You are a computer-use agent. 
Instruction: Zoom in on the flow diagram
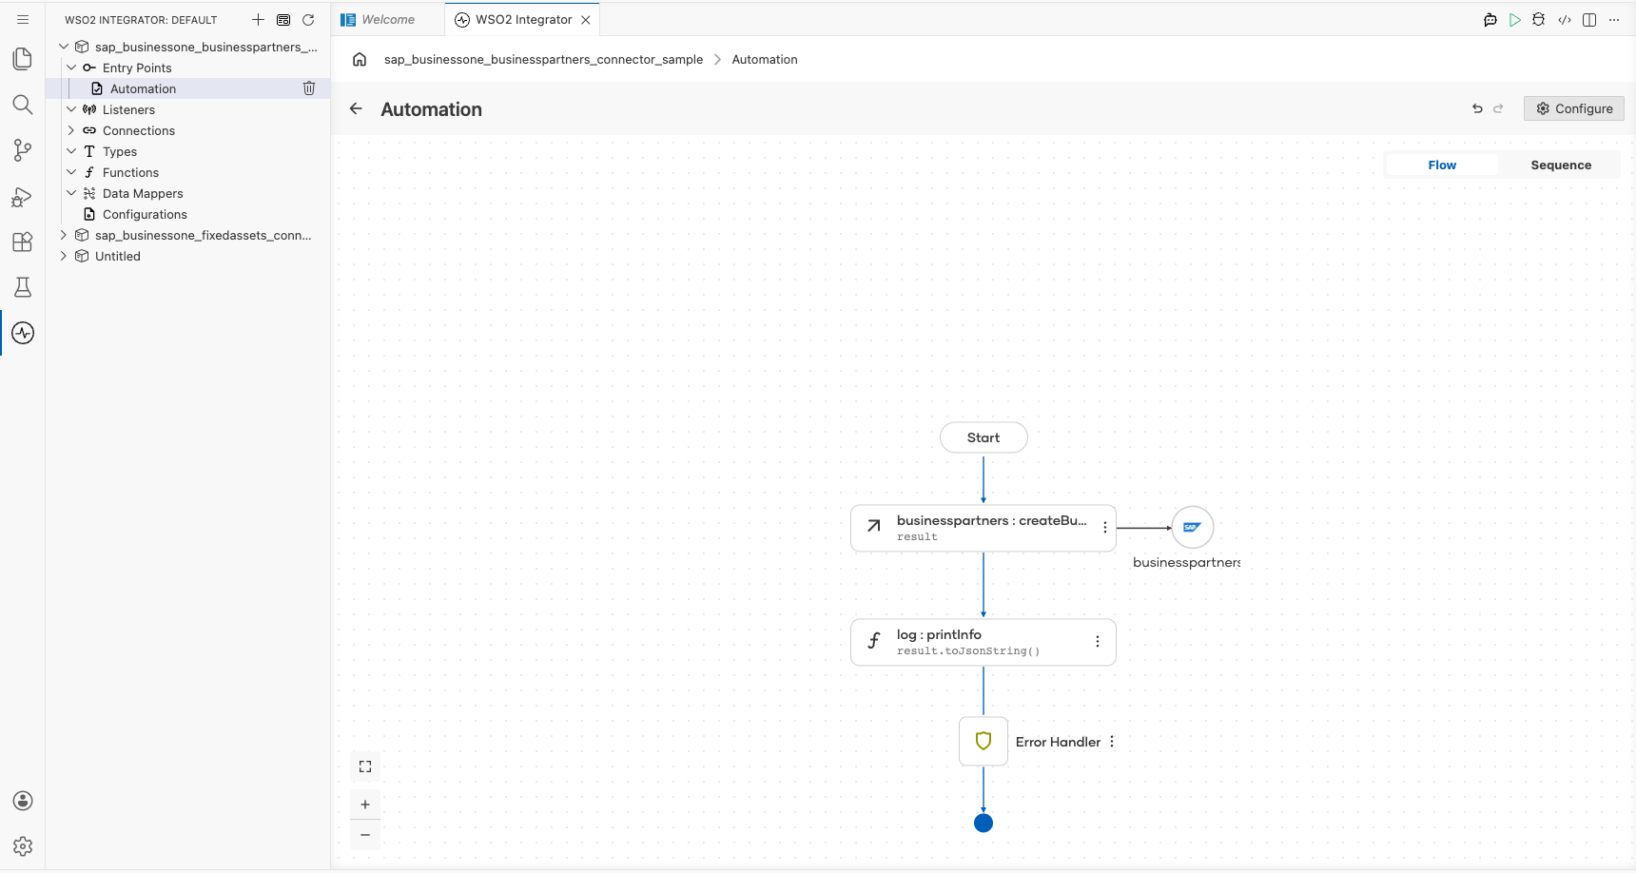[365, 805]
